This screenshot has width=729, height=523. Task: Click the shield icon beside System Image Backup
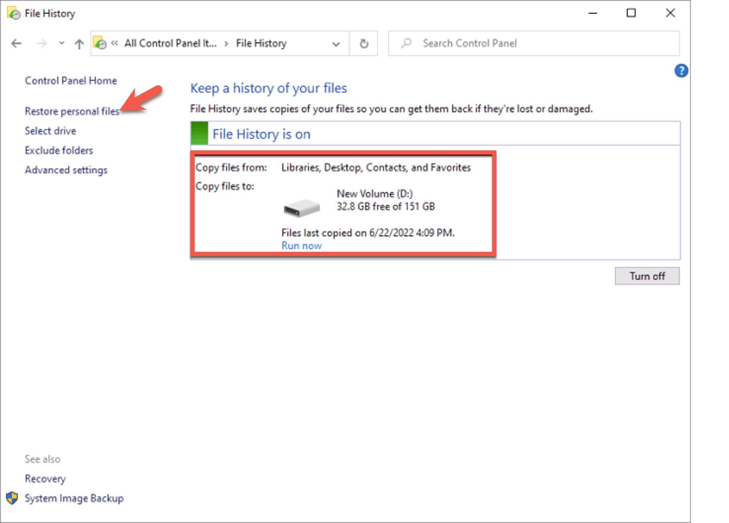tap(12, 498)
